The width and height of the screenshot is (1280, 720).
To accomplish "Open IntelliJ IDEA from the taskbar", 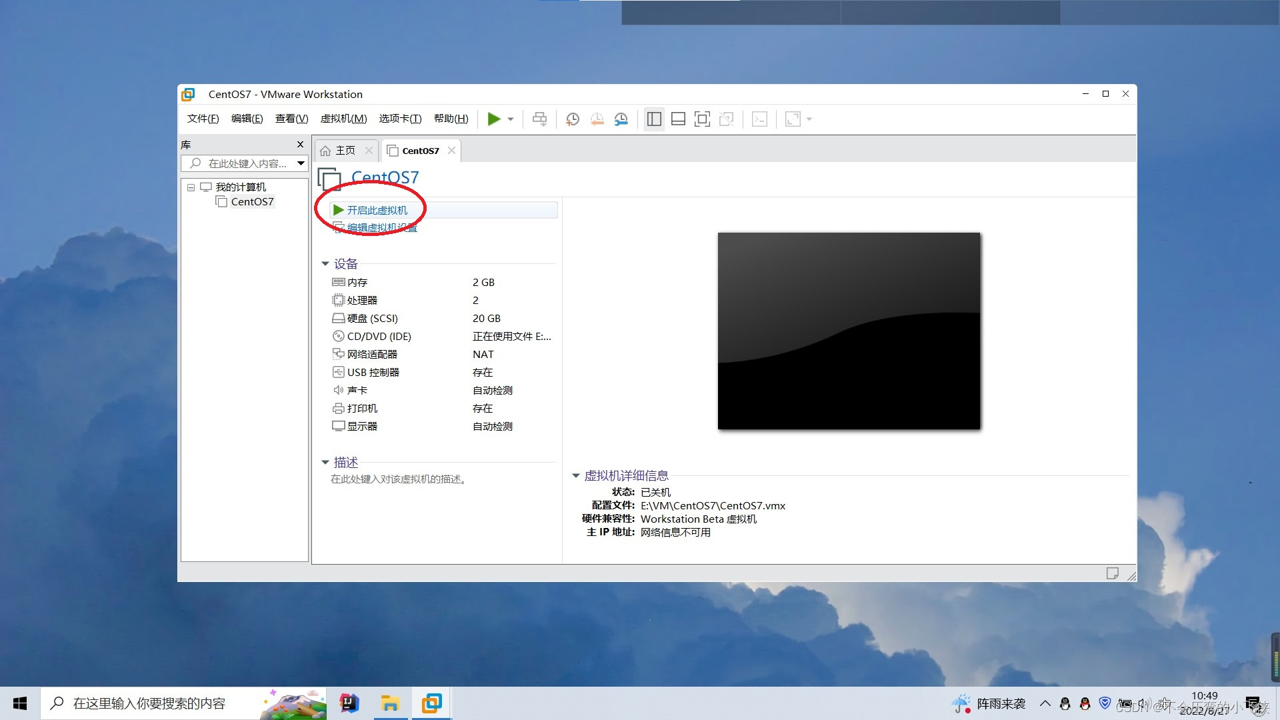I will point(349,703).
